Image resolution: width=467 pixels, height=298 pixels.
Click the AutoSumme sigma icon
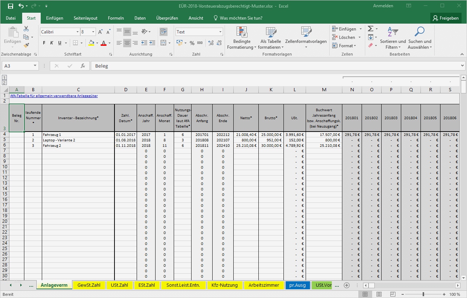[370, 28]
